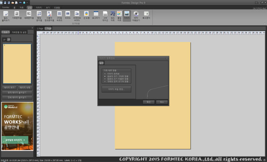Click the 취소 (Cancel) button in the dialog

[162, 102]
